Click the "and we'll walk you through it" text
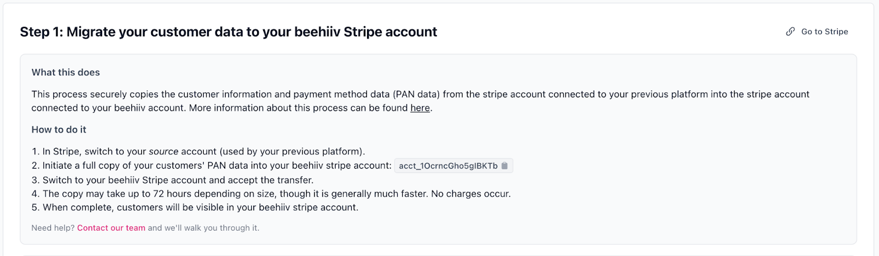The image size is (879, 256). (203, 228)
